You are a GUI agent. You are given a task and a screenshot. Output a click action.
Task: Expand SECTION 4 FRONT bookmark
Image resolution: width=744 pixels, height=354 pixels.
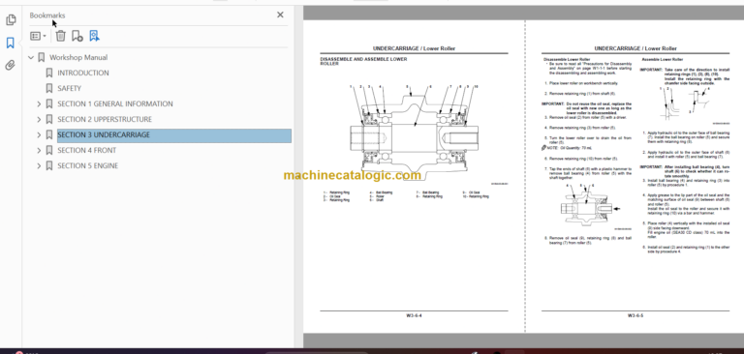pos(39,150)
